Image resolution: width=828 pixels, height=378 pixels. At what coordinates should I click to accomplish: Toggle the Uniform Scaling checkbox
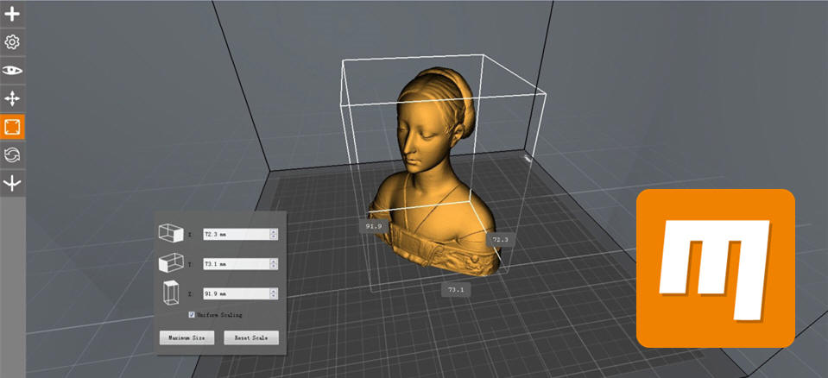(192, 315)
